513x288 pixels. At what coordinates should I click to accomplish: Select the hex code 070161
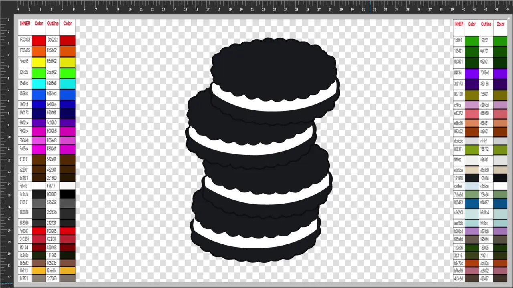point(52,113)
